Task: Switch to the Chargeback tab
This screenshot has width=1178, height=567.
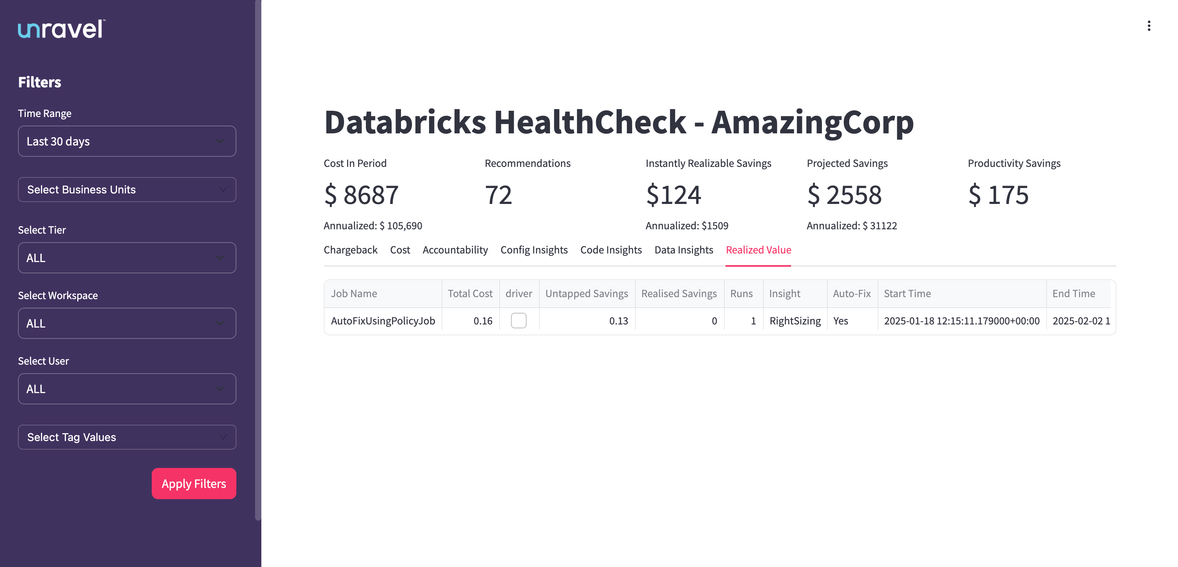Action: [350, 250]
